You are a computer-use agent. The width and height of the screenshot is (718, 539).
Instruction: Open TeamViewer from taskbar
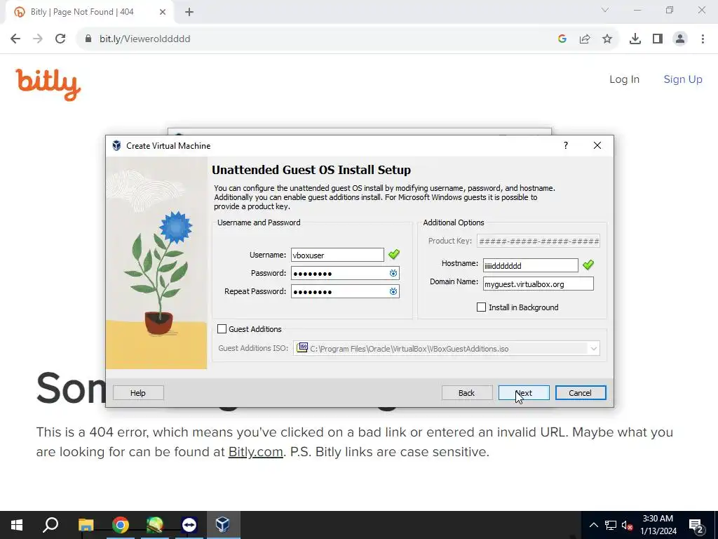click(x=189, y=525)
